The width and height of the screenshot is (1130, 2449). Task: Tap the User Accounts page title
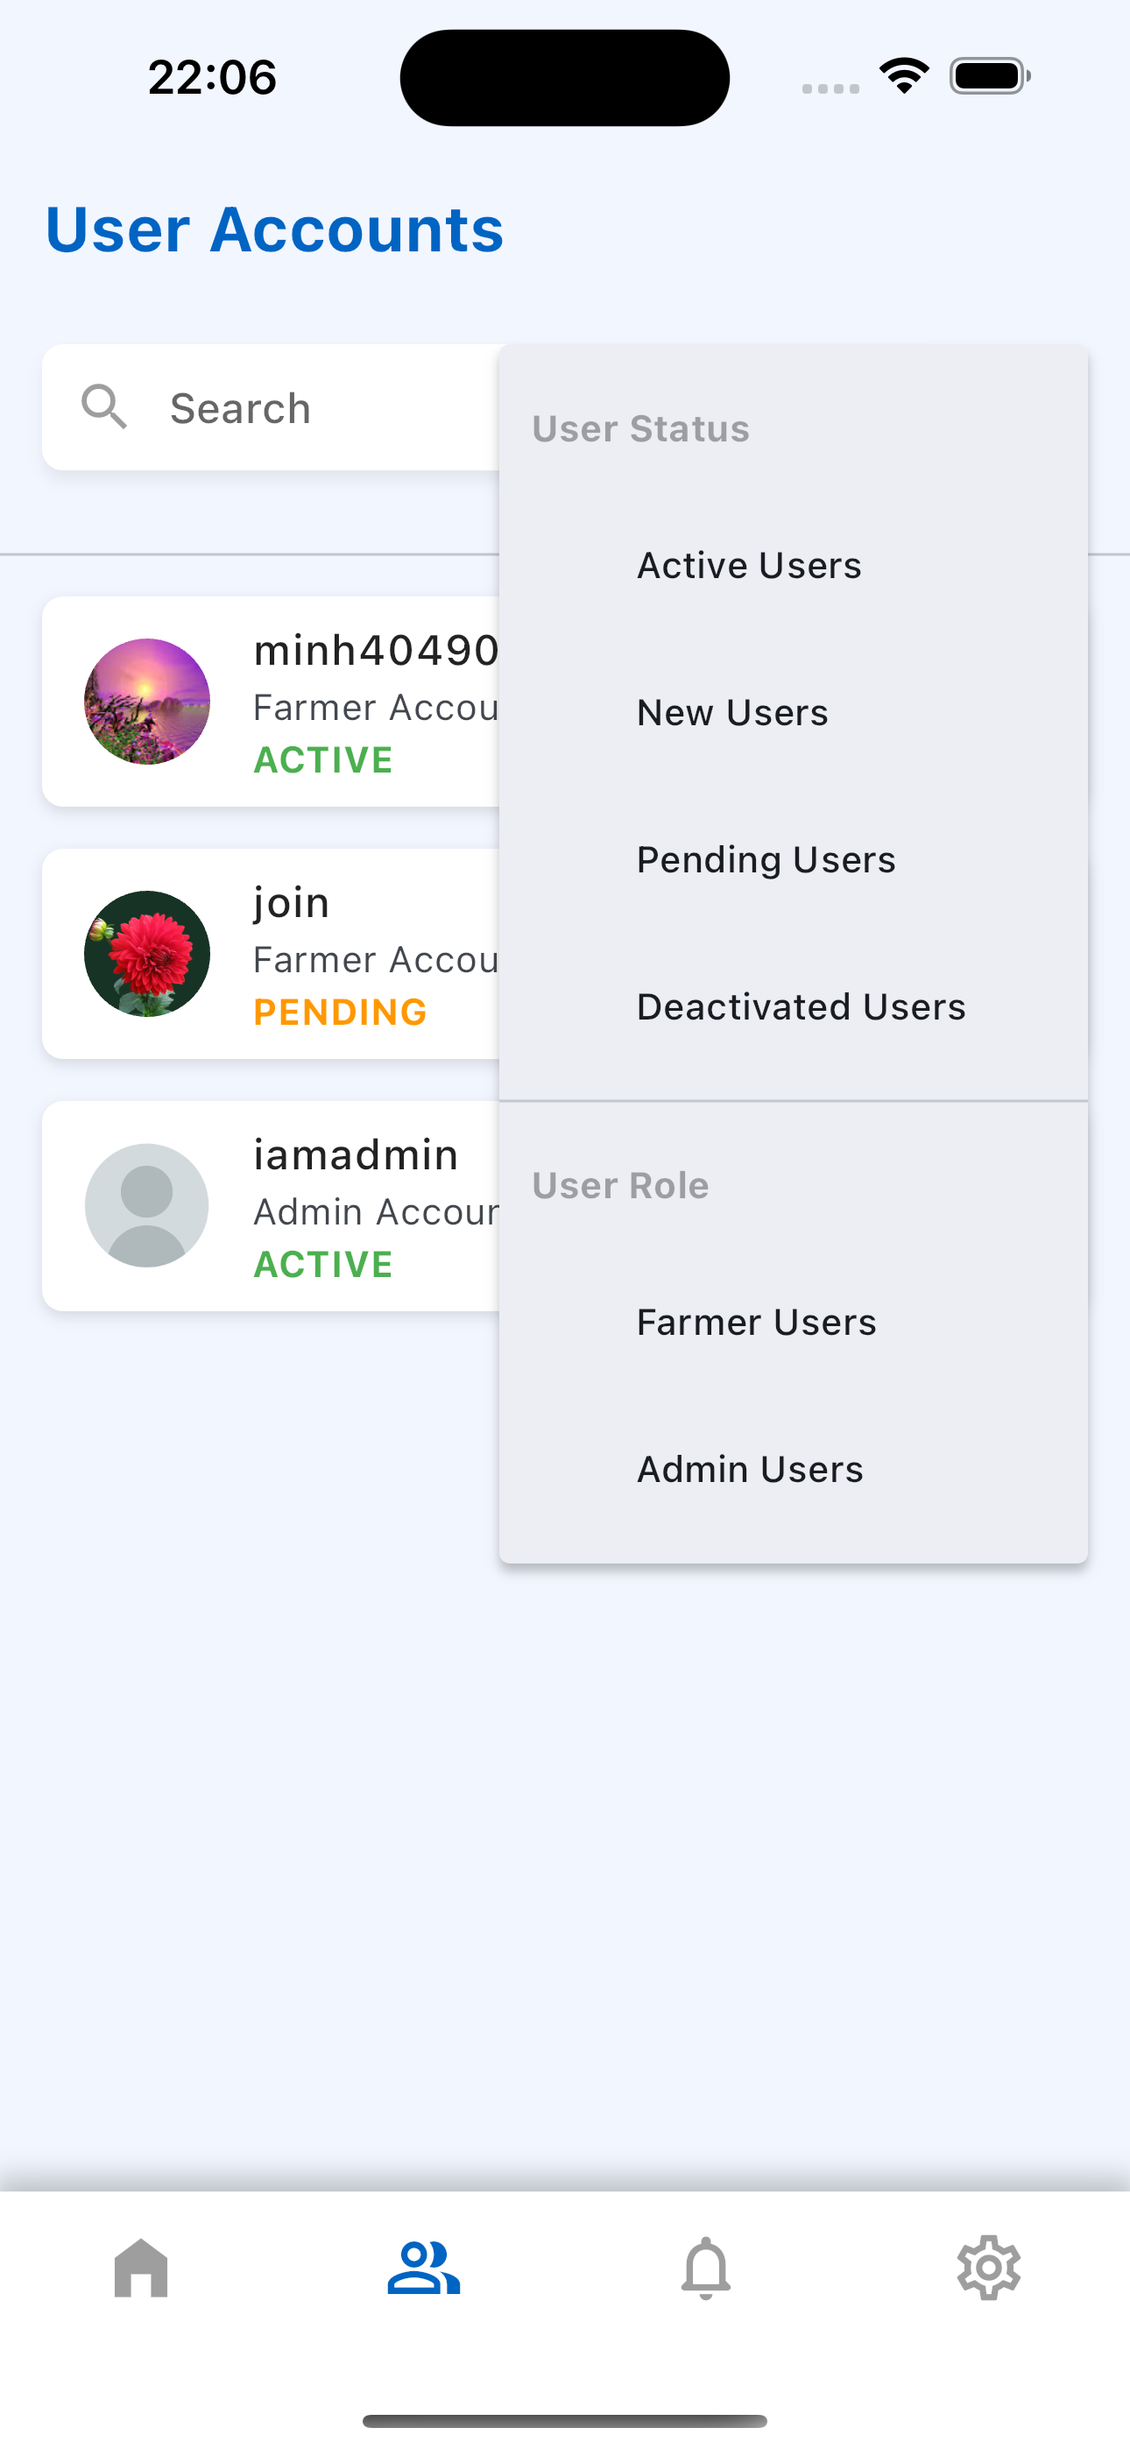click(x=274, y=229)
